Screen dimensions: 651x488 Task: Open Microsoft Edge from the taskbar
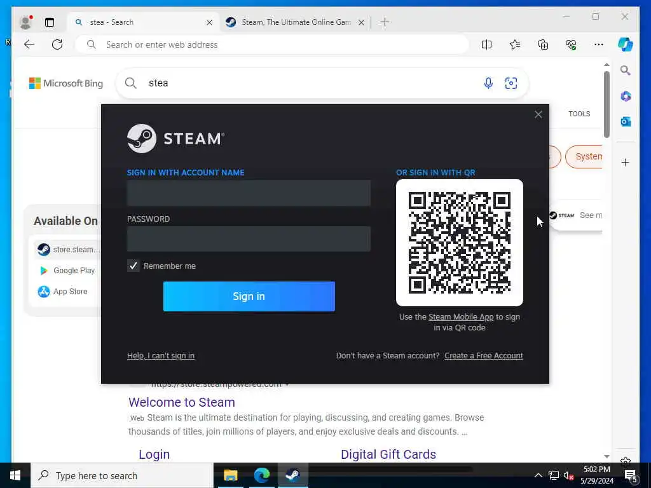click(261, 475)
